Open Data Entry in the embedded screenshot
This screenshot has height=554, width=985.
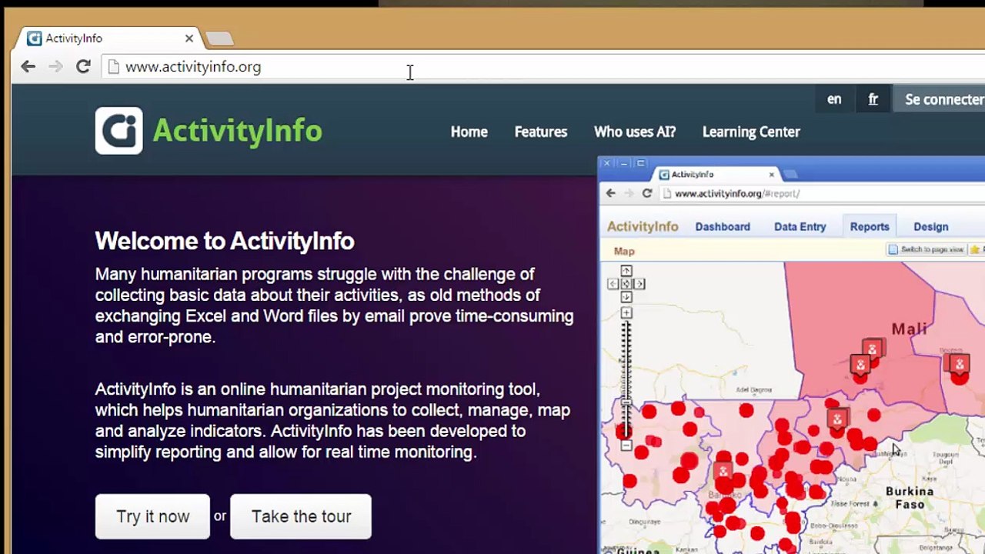click(x=800, y=226)
